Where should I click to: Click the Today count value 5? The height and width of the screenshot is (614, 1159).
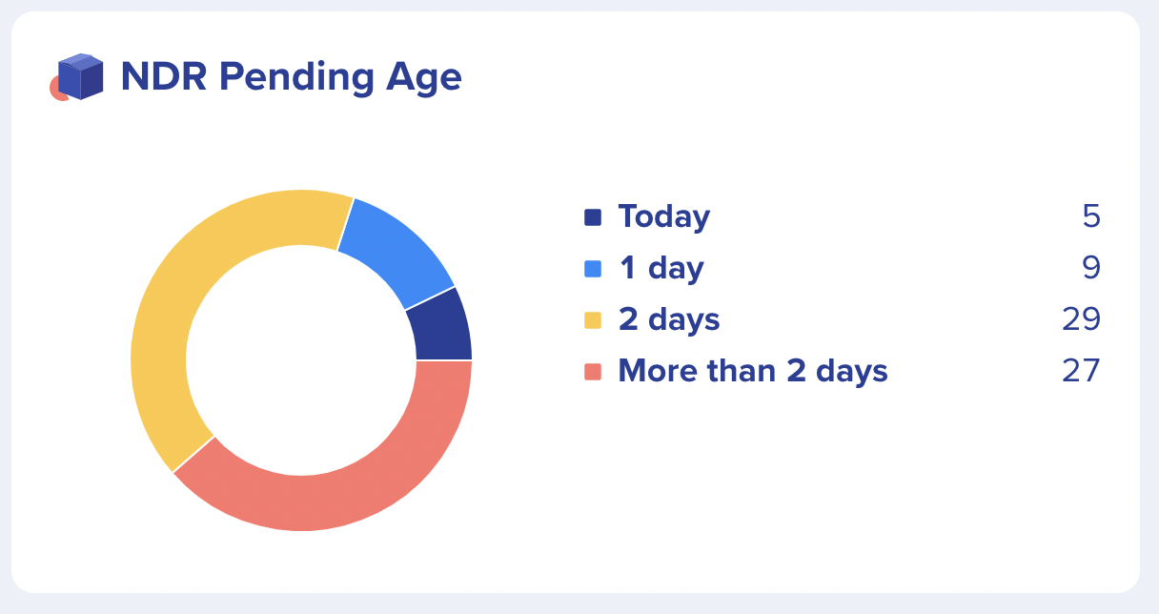tap(1090, 217)
